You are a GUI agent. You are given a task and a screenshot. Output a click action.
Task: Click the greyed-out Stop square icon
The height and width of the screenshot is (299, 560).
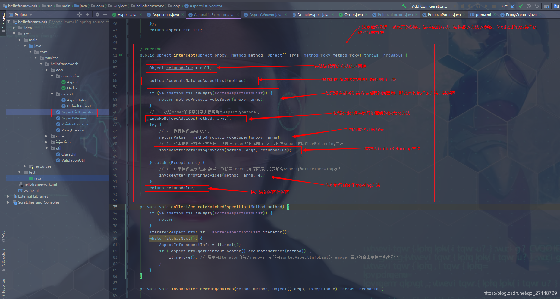[494, 6]
